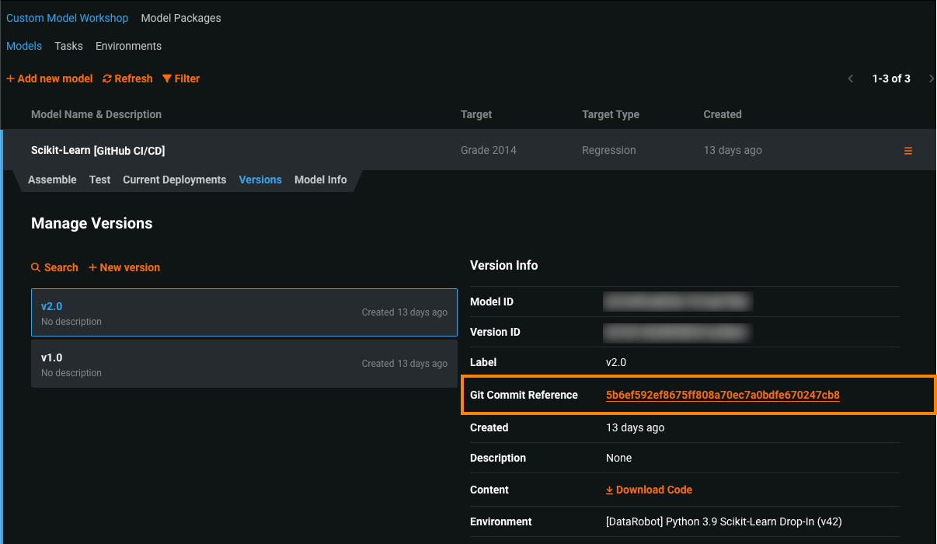Open the Git commit reference hash link
This screenshot has height=544, width=937.
[x=723, y=395]
